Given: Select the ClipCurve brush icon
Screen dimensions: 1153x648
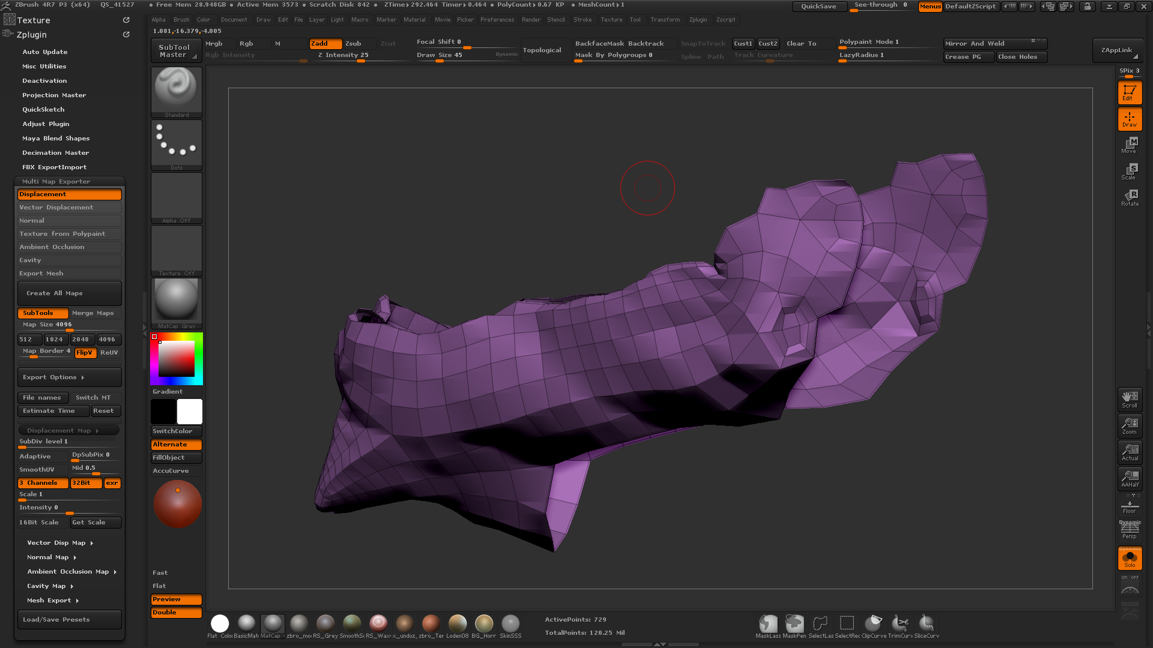Looking at the screenshot, I should coord(874,626).
